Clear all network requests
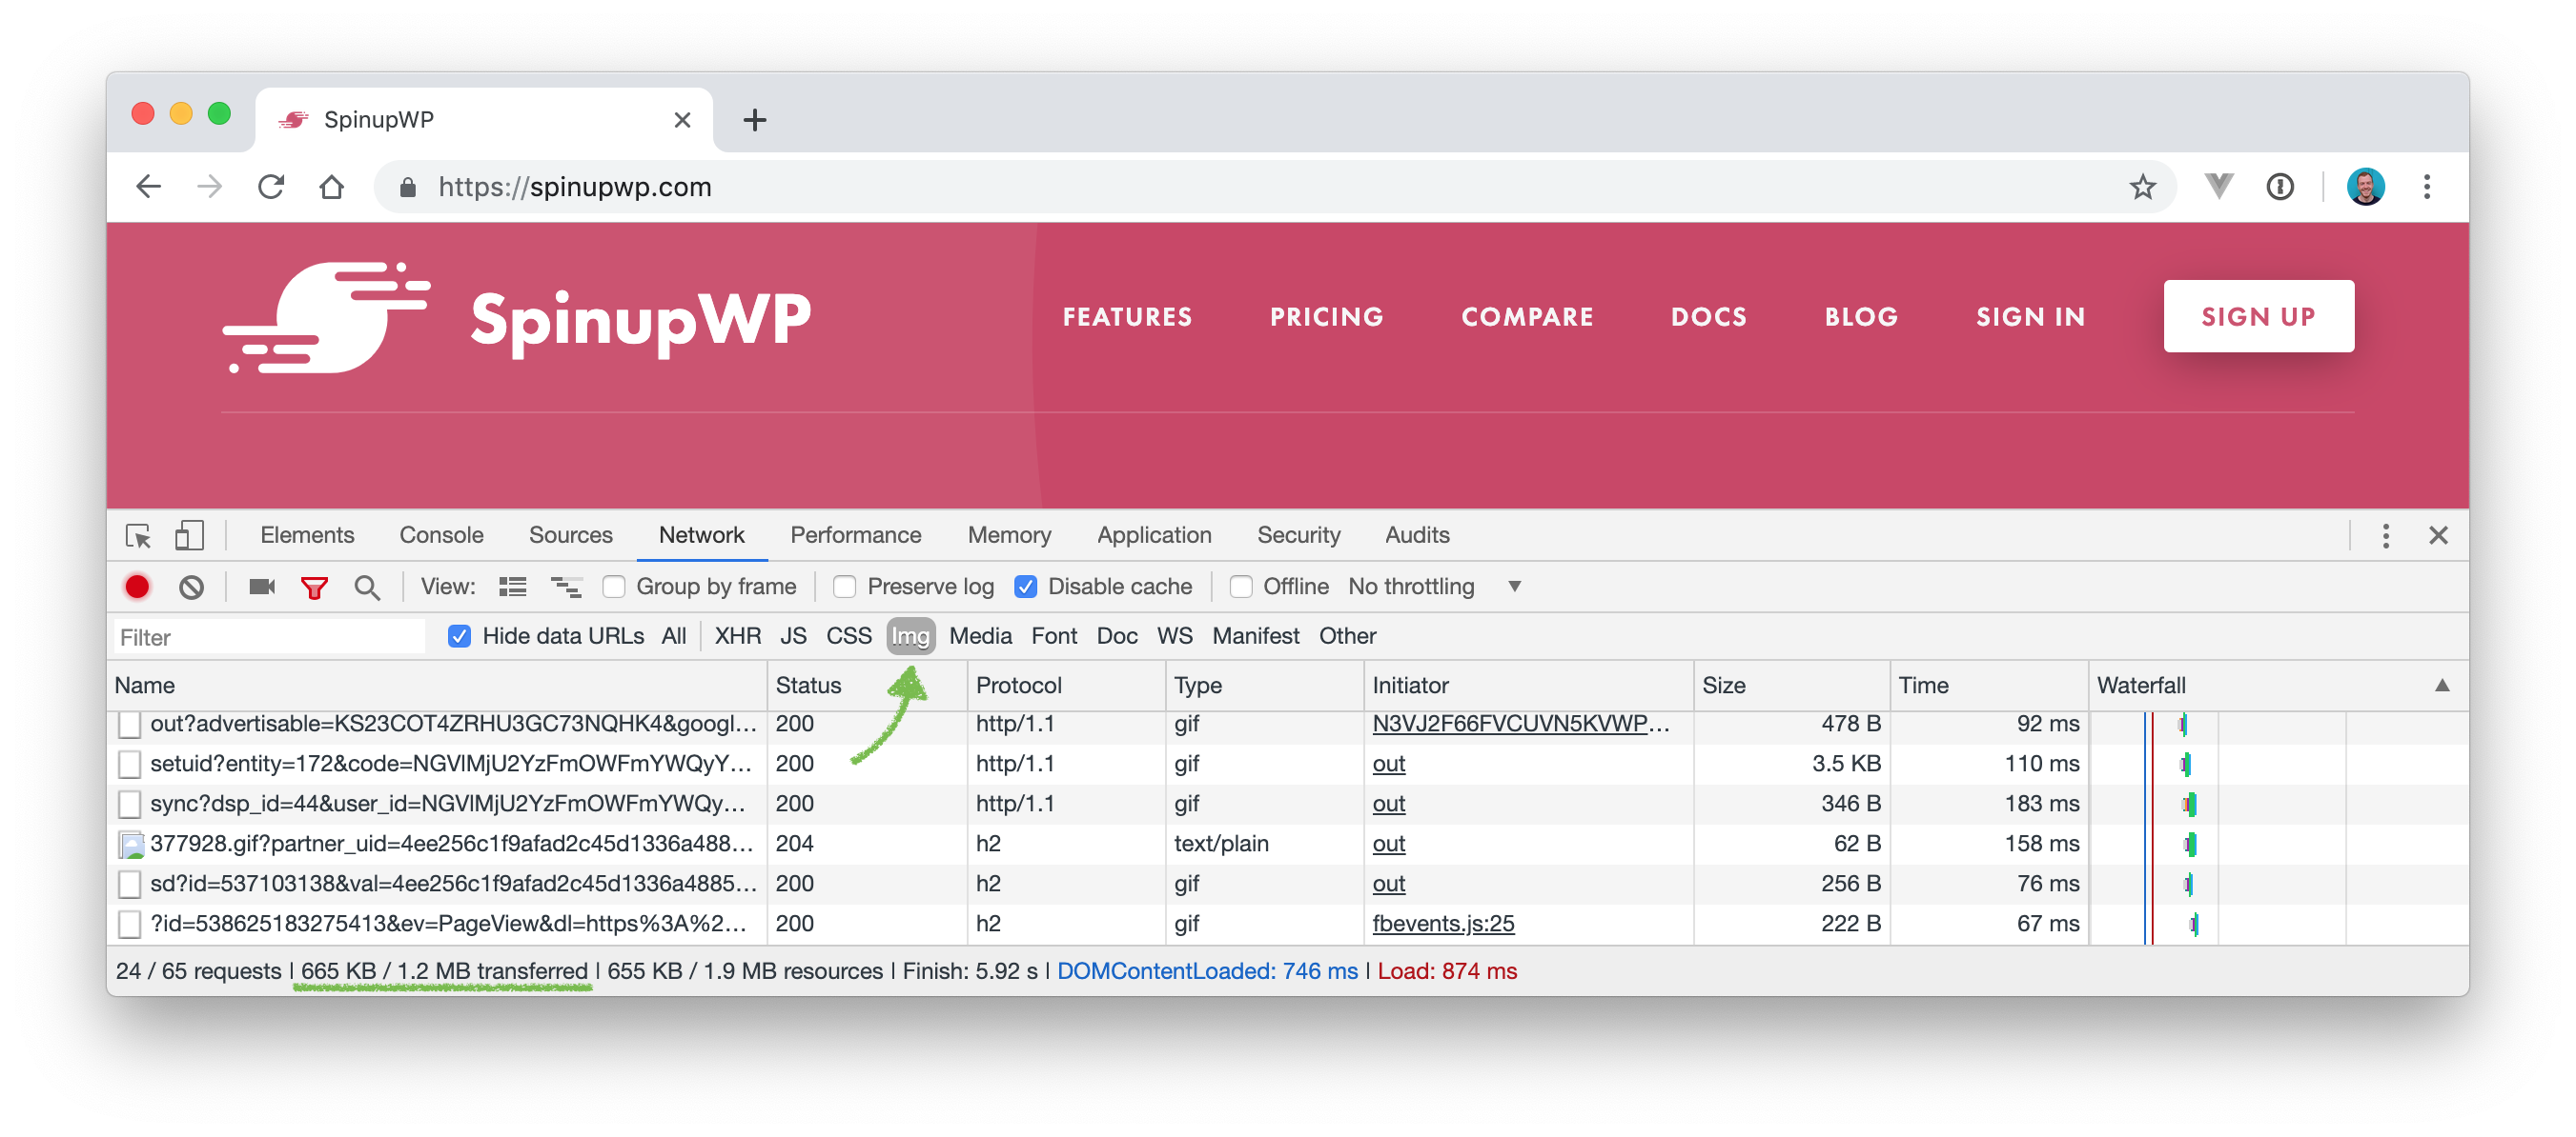The width and height of the screenshot is (2576, 1137). [193, 587]
